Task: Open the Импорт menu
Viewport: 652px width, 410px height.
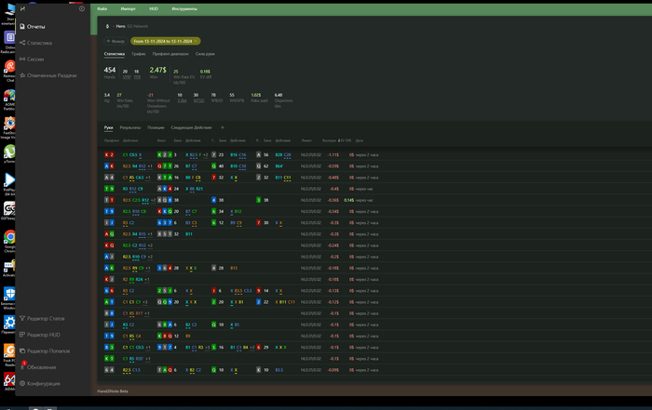Action: [129, 8]
